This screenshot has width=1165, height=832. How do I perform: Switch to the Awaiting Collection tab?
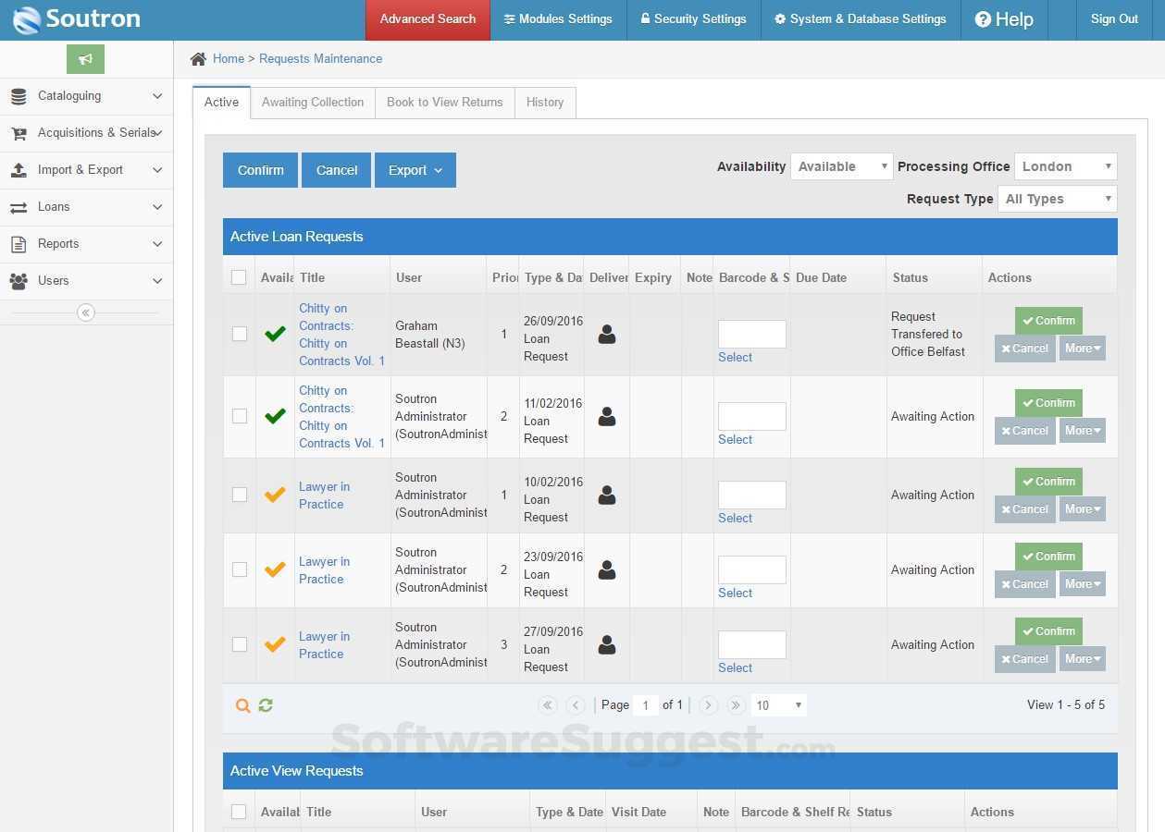pos(313,103)
